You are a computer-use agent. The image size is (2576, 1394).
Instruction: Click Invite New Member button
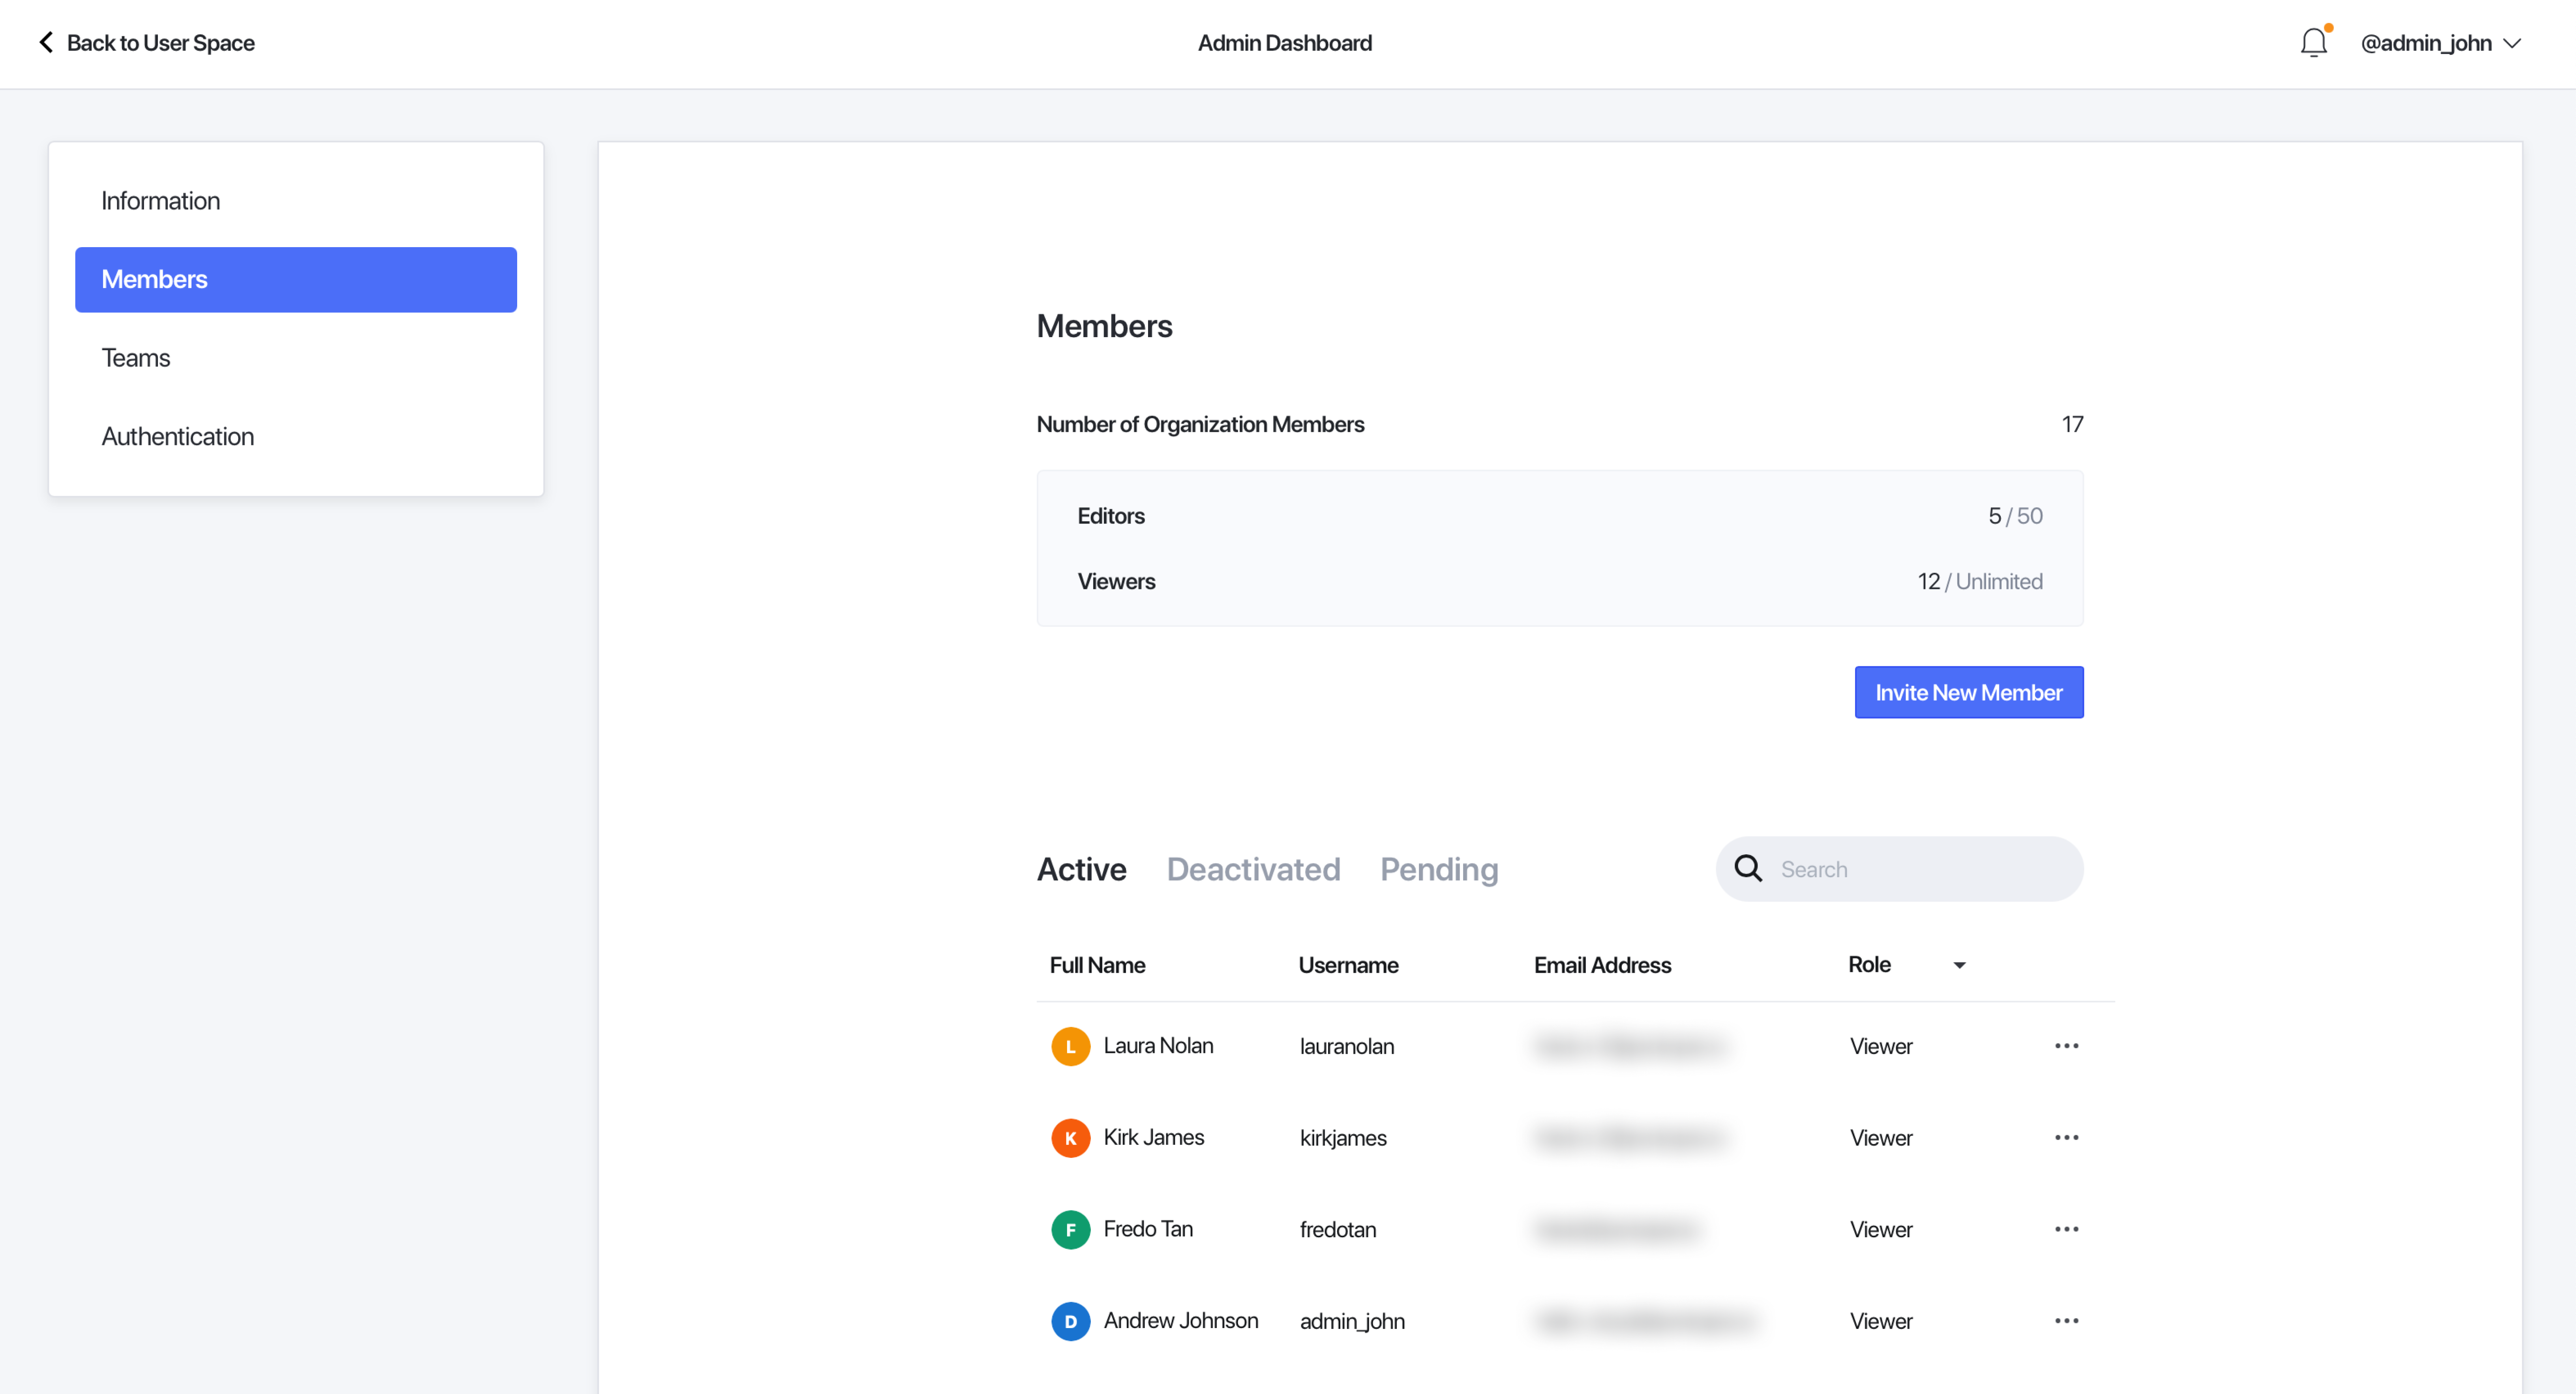[x=1968, y=692]
